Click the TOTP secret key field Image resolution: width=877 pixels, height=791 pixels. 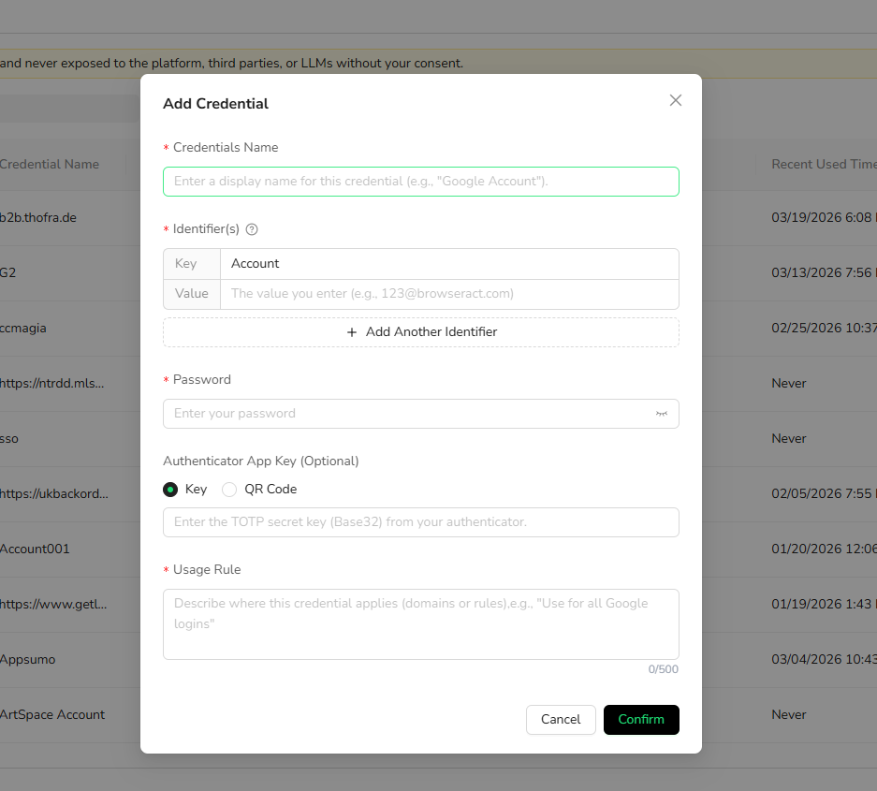[x=420, y=522]
